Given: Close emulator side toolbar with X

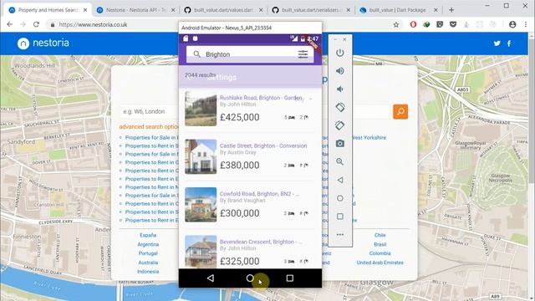Looking at the screenshot, I should tap(344, 39).
